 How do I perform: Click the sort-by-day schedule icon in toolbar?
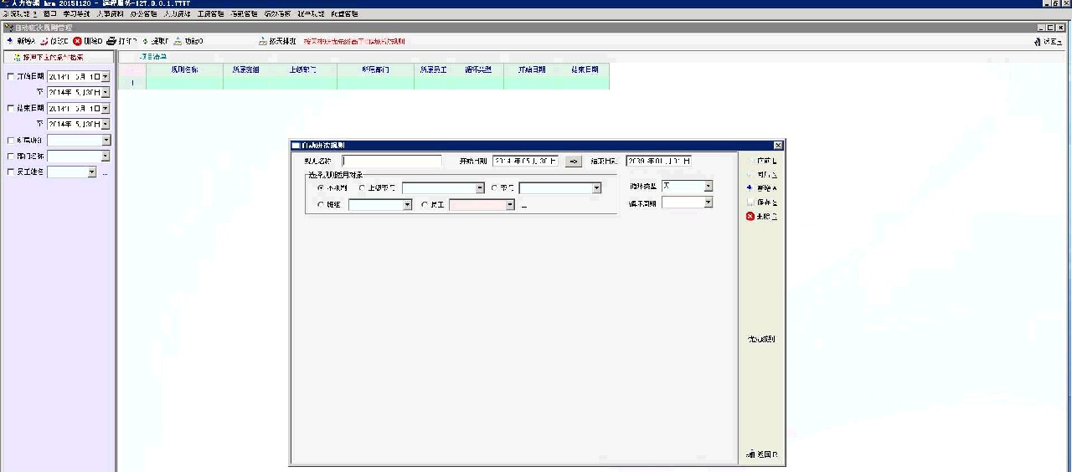262,41
